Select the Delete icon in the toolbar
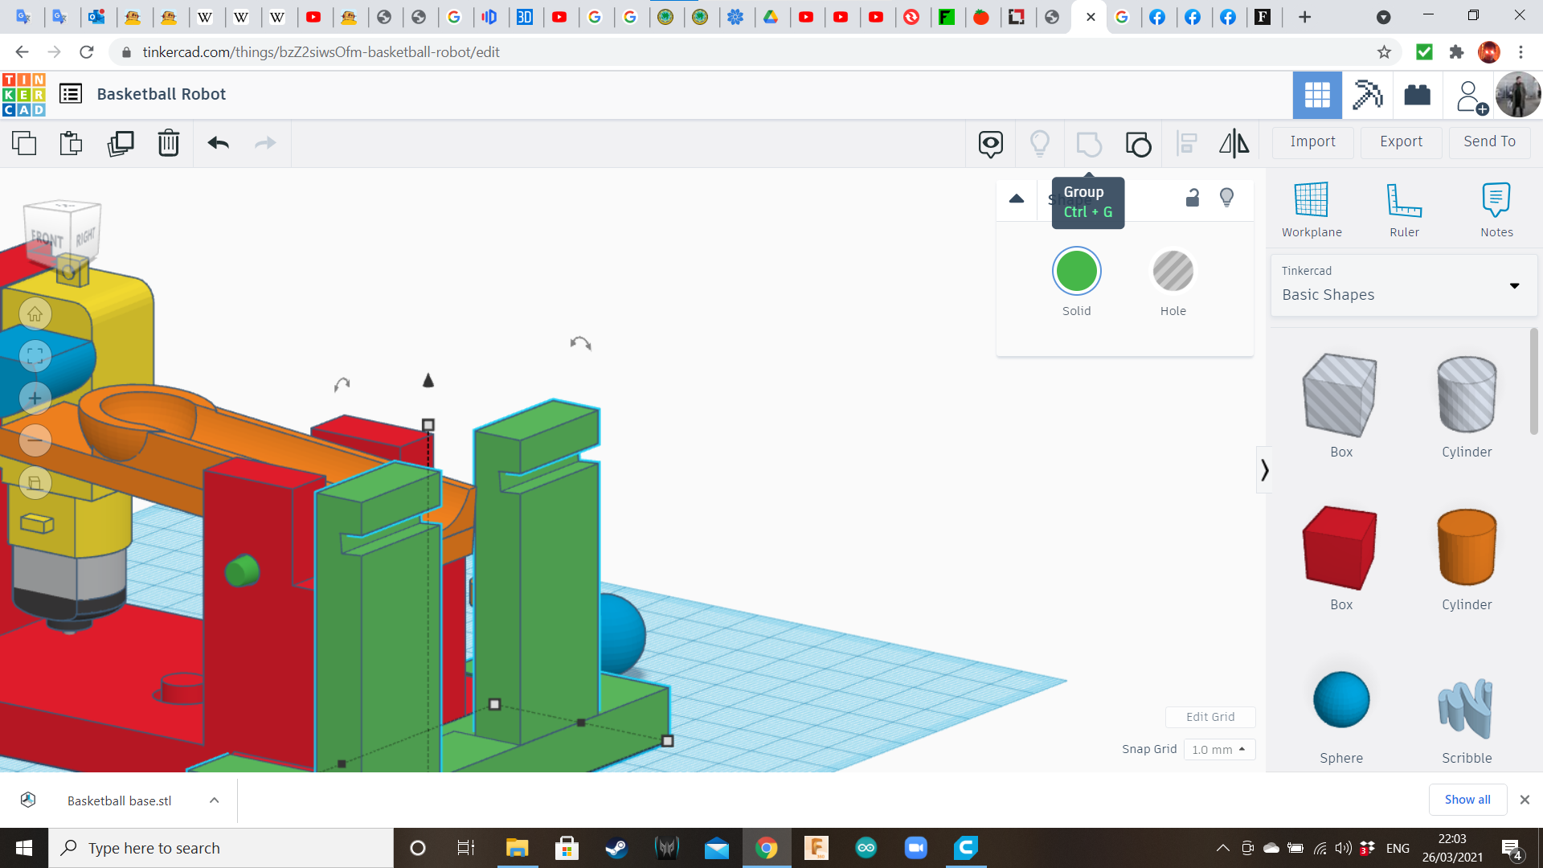Screen dimensions: 1543x868 point(169,143)
